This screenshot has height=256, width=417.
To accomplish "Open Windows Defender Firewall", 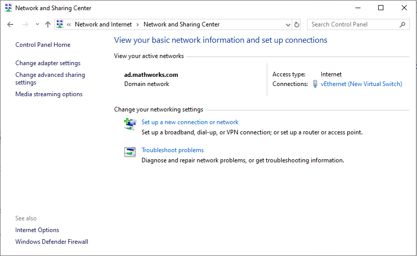I will tap(51, 242).
